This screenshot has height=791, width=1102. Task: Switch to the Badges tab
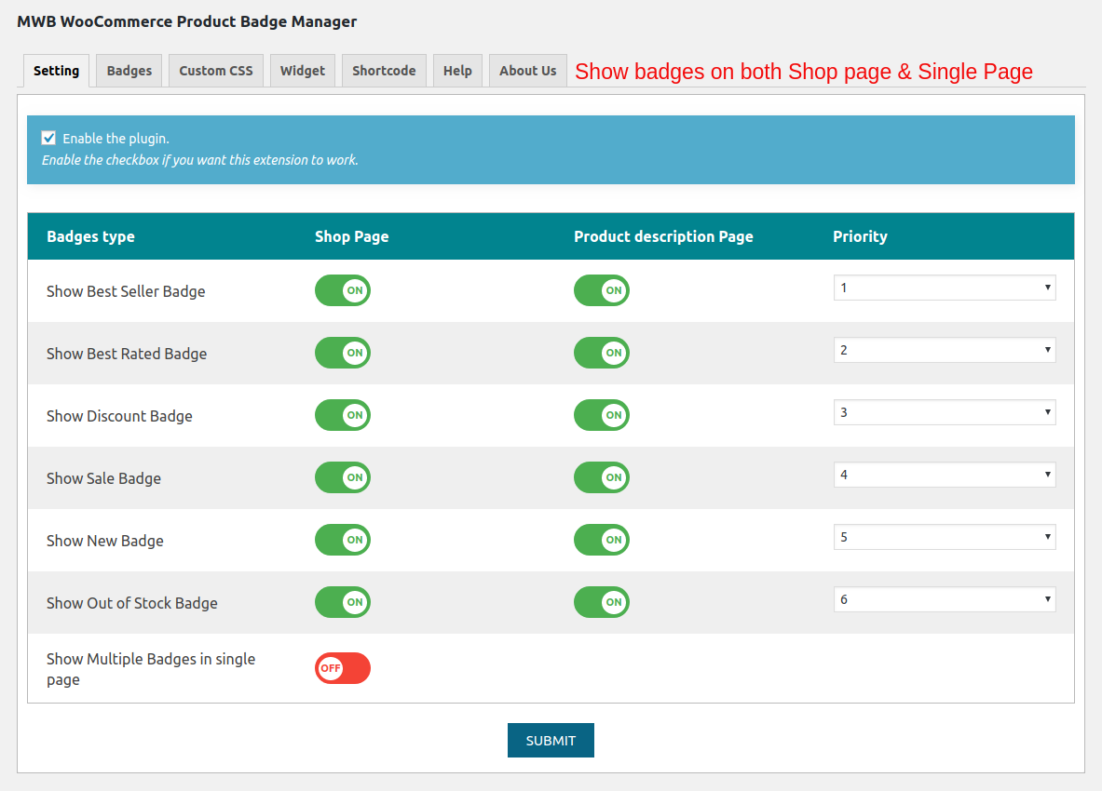click(129, 71)
